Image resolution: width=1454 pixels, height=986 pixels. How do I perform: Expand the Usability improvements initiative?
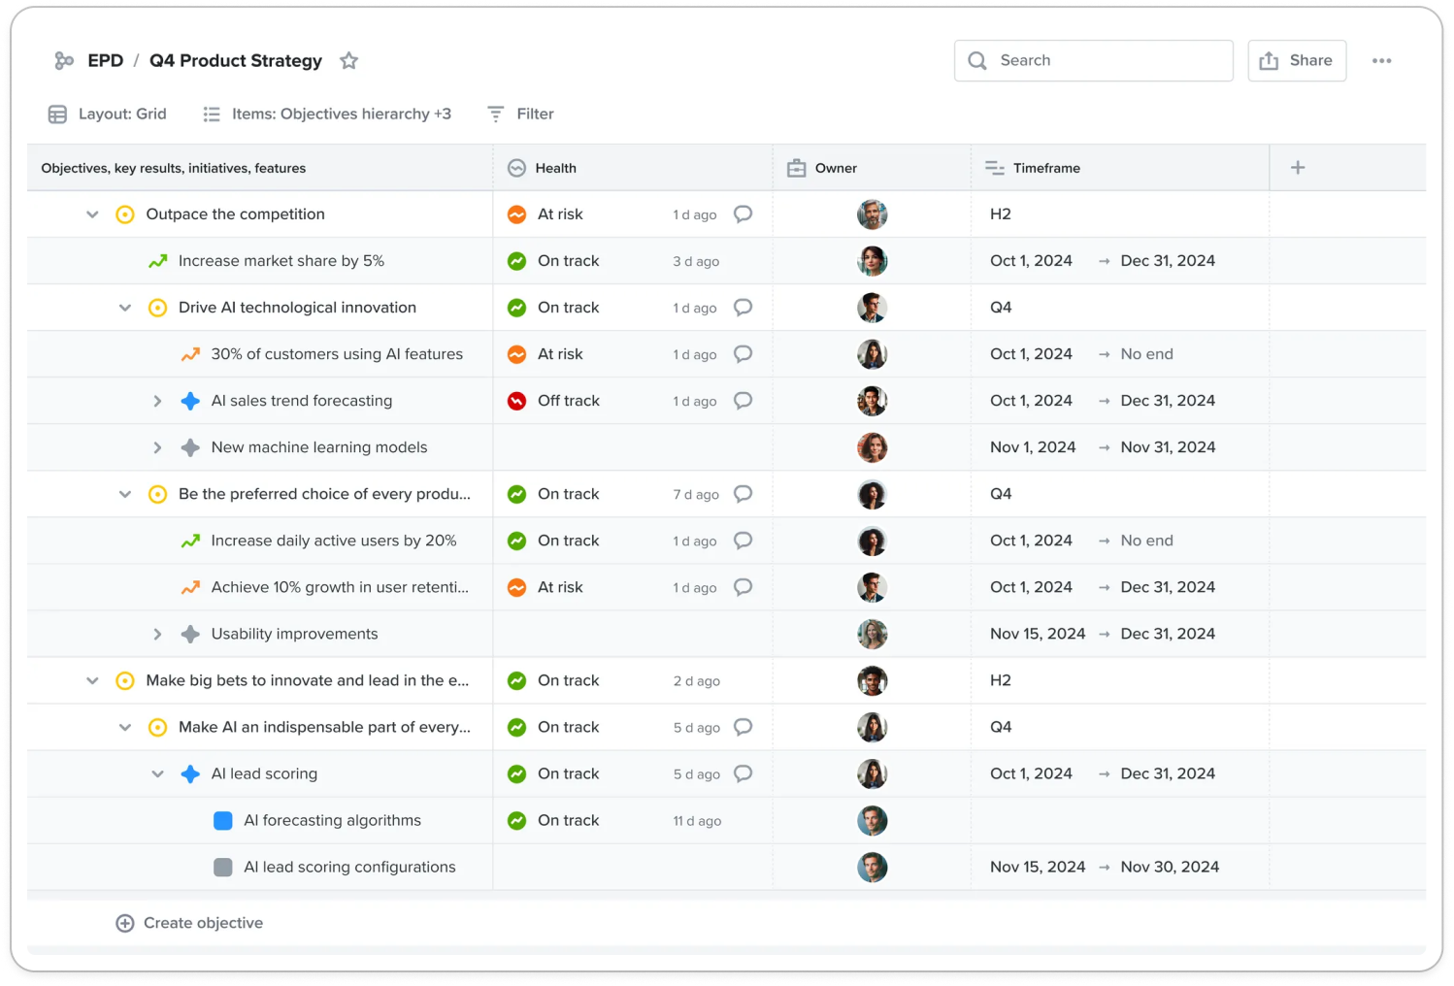point(157,634)
